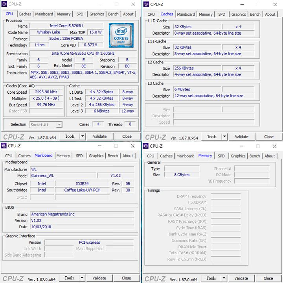This screenshot has width=283, height=283.
Task: Expand Tools dropdown arrow in CPU window
Action: coord(83,137)
